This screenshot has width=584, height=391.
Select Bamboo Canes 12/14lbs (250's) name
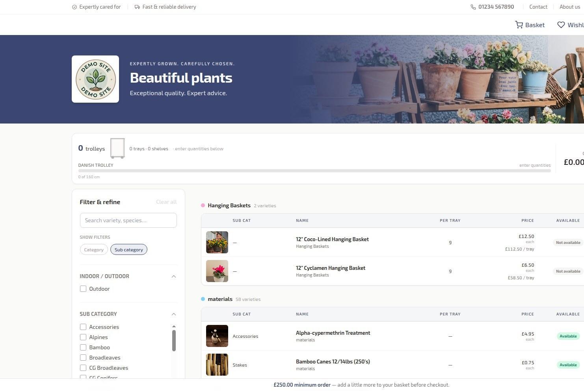[x=333, y=361]
